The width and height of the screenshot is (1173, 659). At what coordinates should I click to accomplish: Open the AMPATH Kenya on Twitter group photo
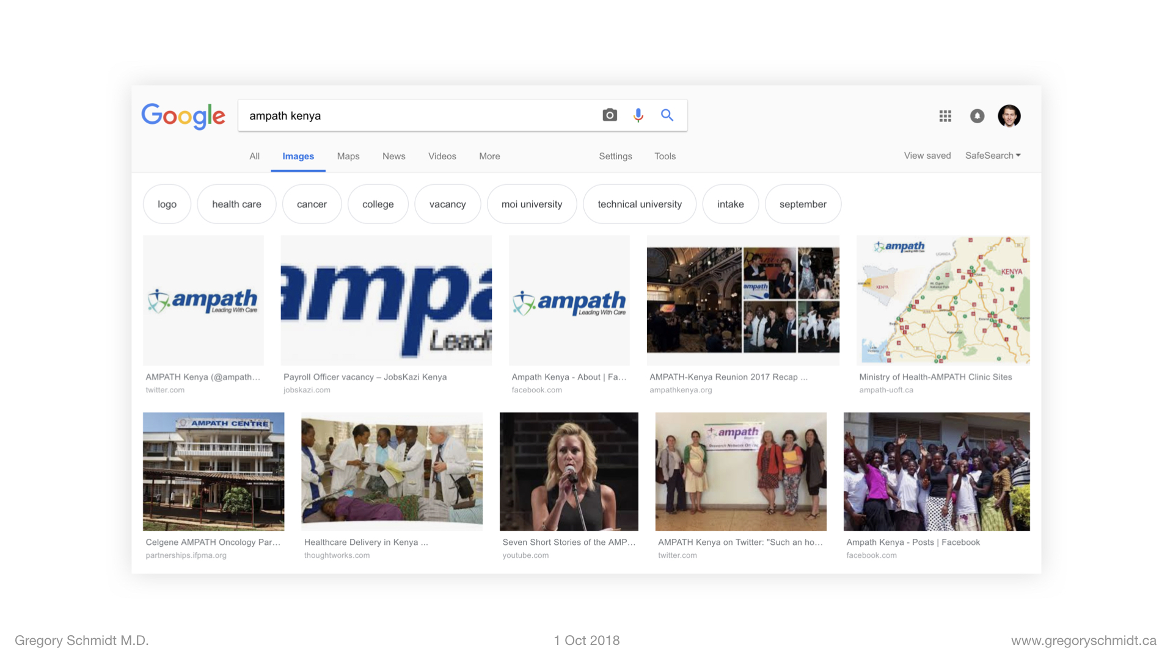point(741,472)
